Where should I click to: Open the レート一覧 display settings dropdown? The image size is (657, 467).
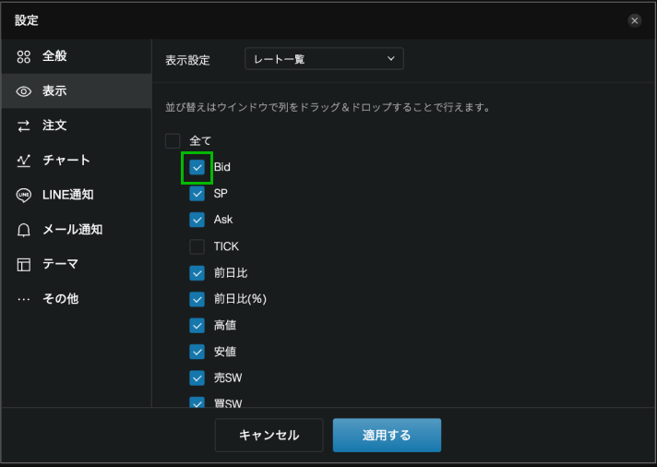click(324, 59)
